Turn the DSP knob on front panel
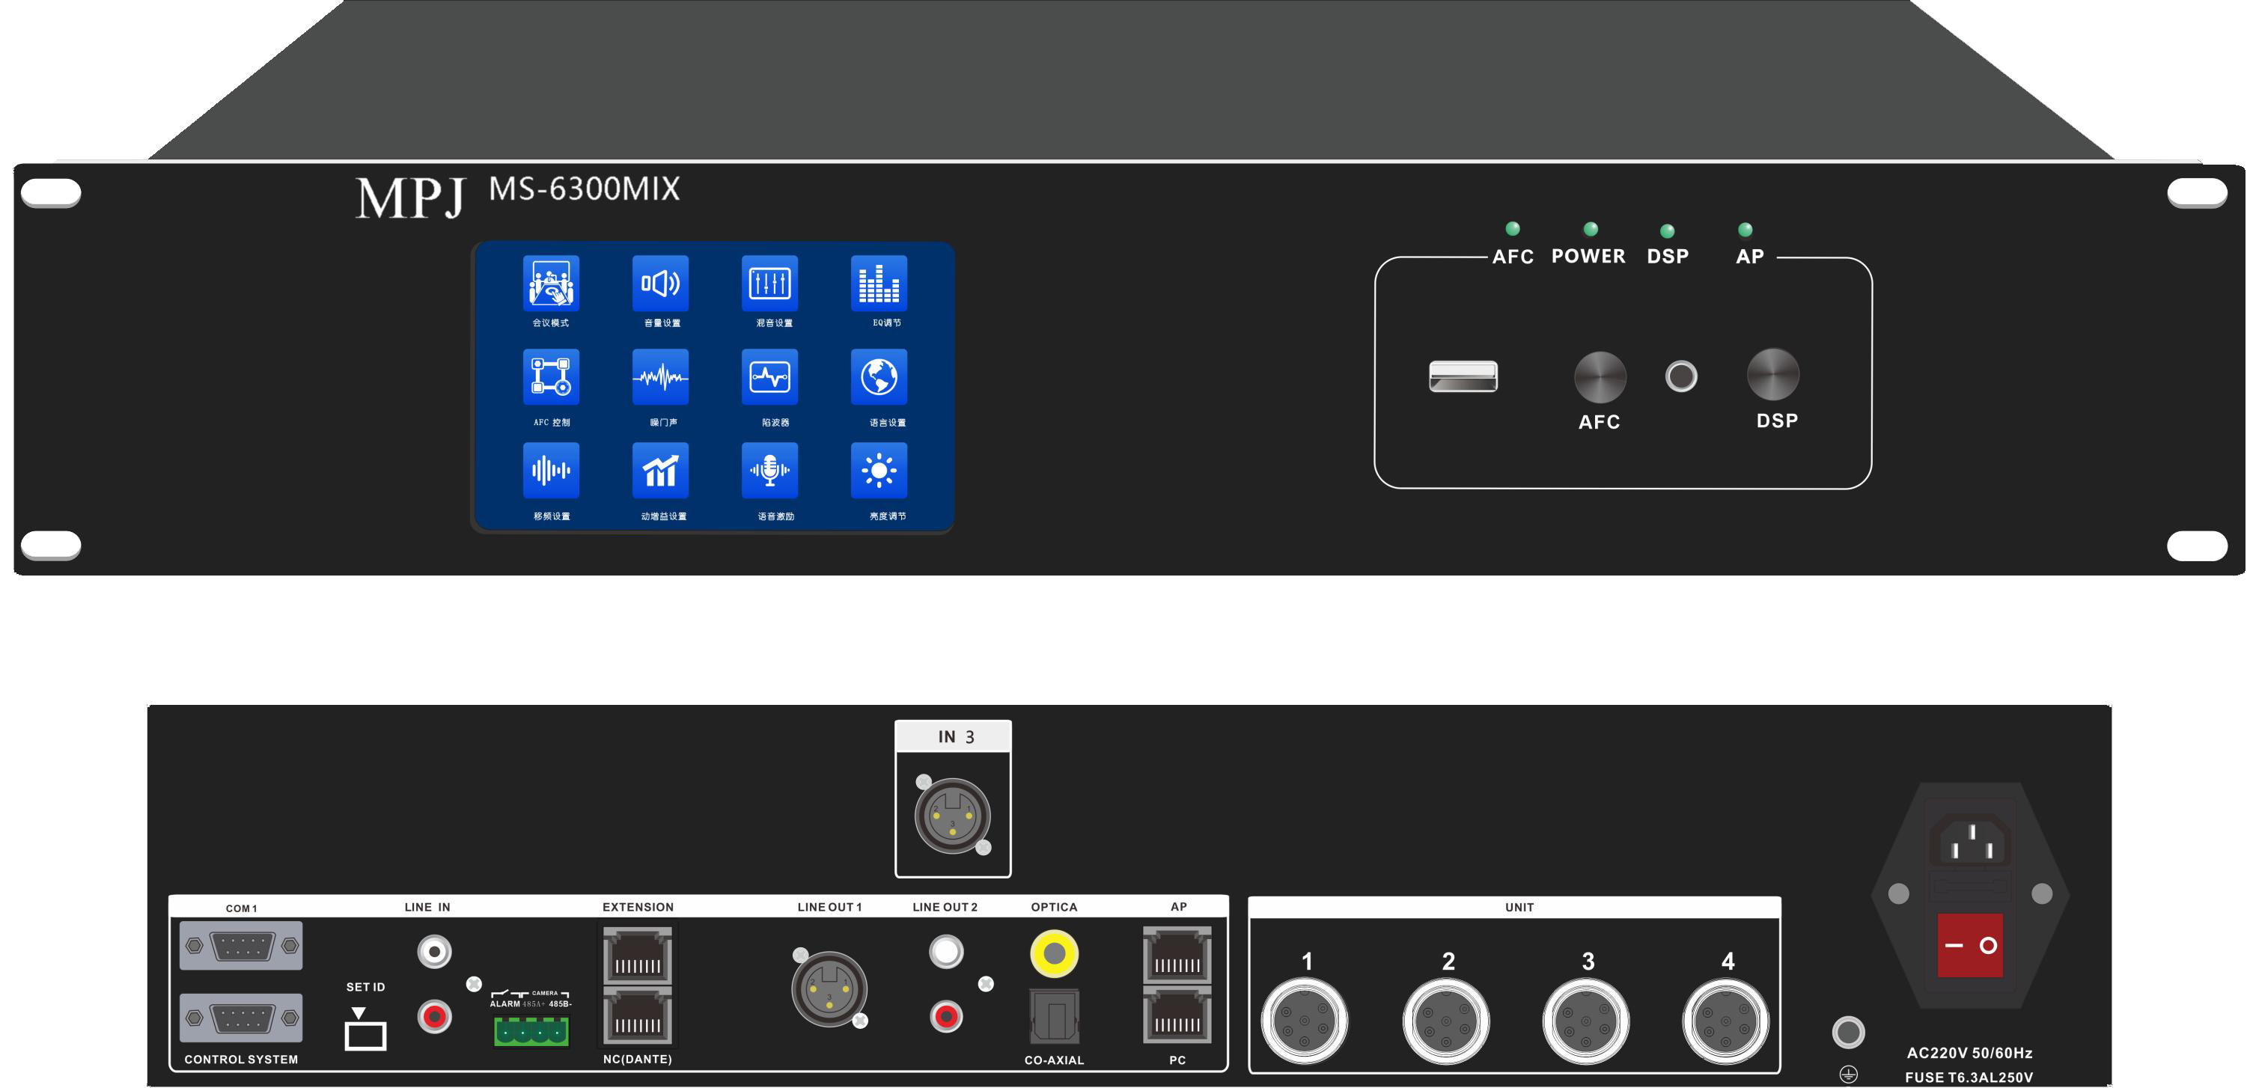The width and height of the screenshot is (2247, 1088). point(1773,375)
